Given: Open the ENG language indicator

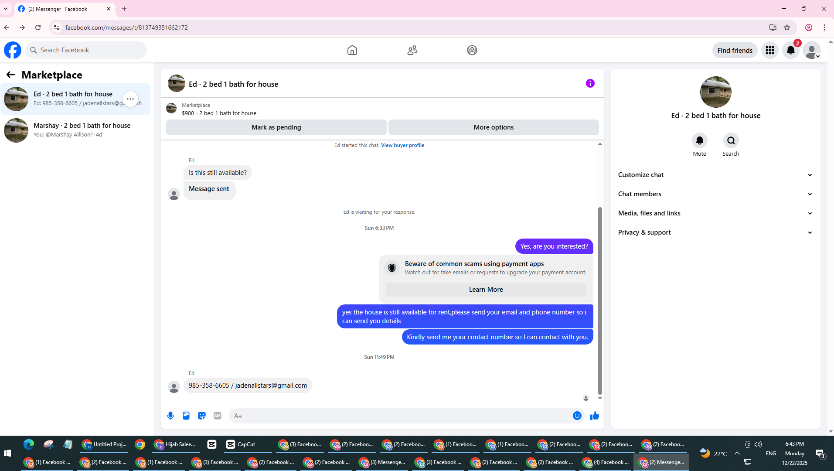Looking at the screenshot, I should pos(771,454).
